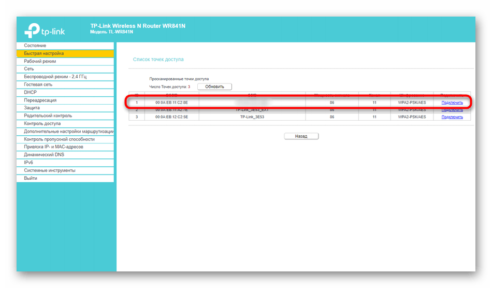Image resolution: width=492 pixels, height=288 pixels.
Task: Open Динамический DNS settings
Action: tap(45, 154)
